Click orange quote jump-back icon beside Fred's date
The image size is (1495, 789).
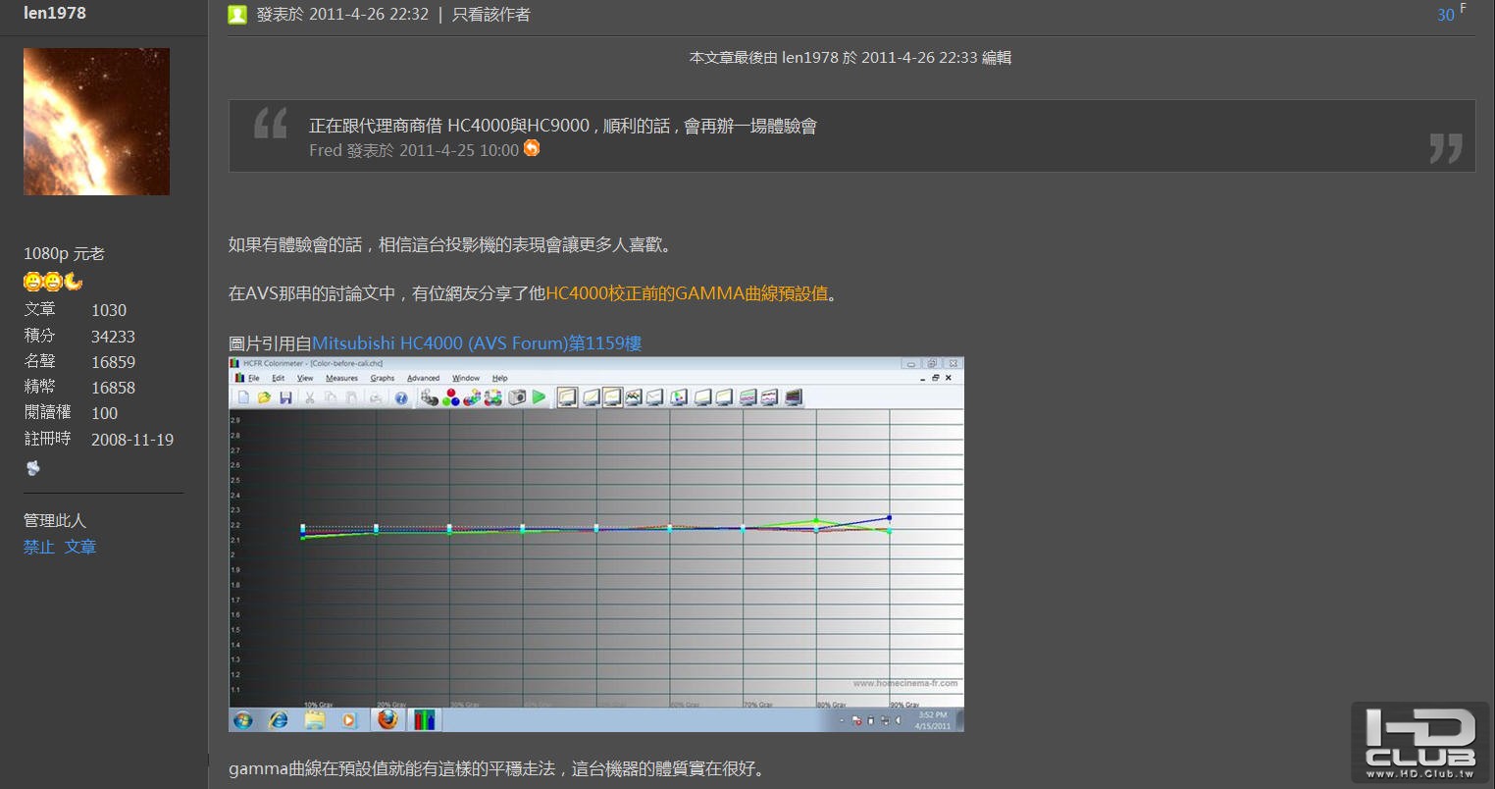pyautogui.click(x=532, y=148)
